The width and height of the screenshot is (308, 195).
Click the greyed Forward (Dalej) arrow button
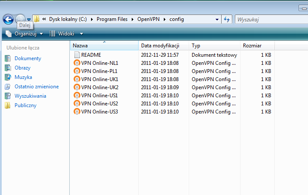(20, 18)
